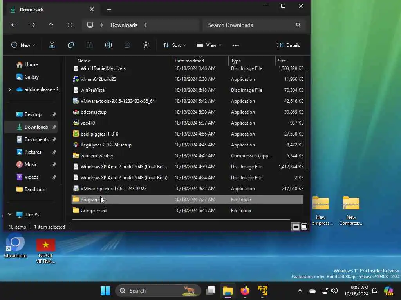This screenshot has height=300, width=401.
Task: Toggle the Details pane
Action: [289, 45]
